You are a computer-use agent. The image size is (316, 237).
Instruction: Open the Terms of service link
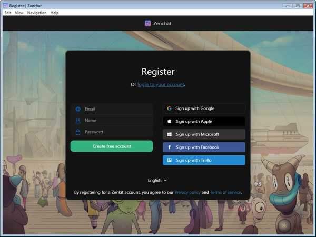tap(225, 193)
